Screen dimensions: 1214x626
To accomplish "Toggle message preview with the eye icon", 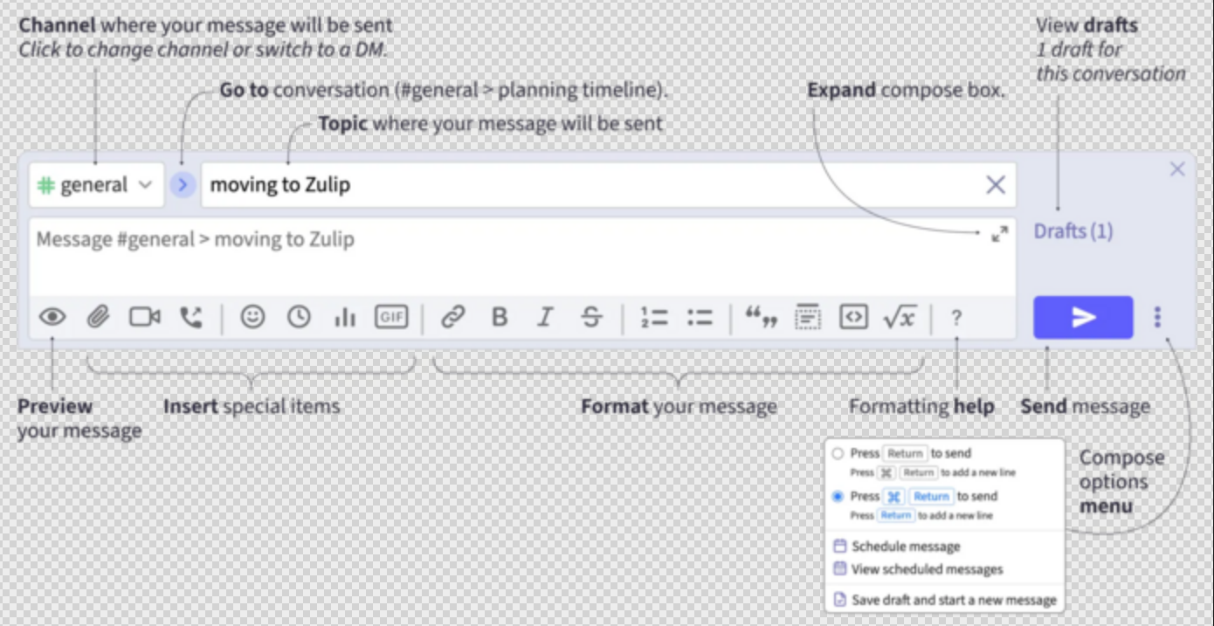I will click(52, 317).
